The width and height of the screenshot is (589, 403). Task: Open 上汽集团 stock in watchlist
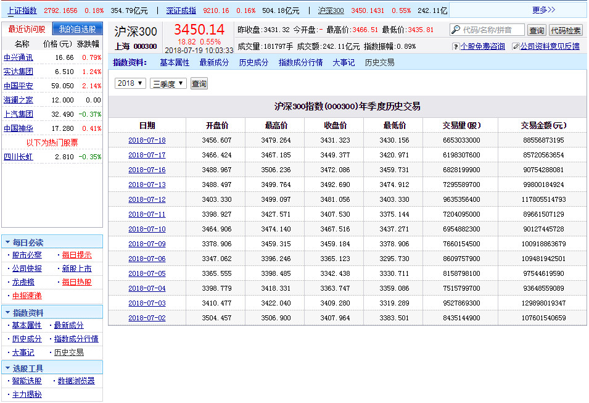click(18, 114)
